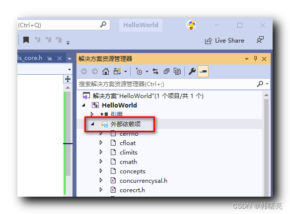This screenshot has width=290, height=214.
Task: Expand the cerrno file node
Action: pos(101,133)
